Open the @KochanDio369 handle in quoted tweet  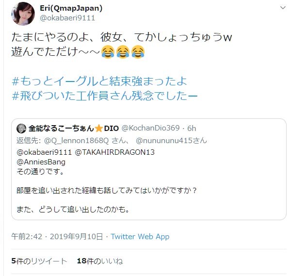coord(150,128)
